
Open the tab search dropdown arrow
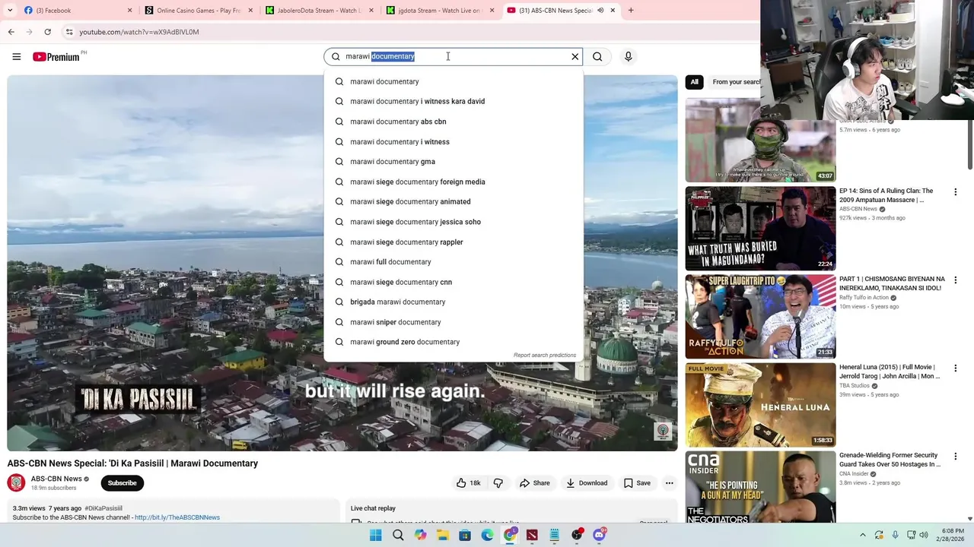click(x=10, y=11)
